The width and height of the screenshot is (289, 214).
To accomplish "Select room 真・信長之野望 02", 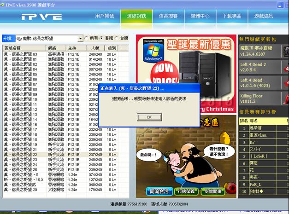I will (60, 64).
